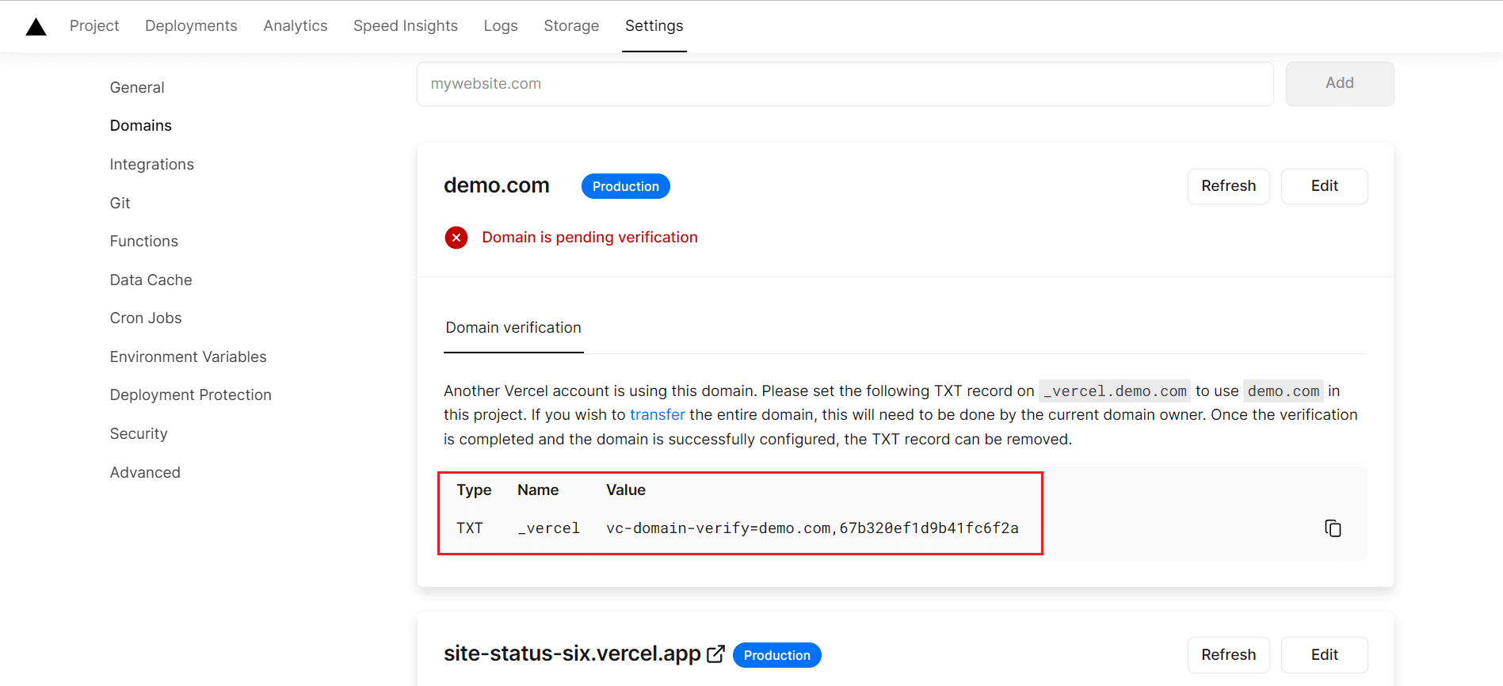
Task: Open the Deployments tab
Action: (x=191, y=26)
